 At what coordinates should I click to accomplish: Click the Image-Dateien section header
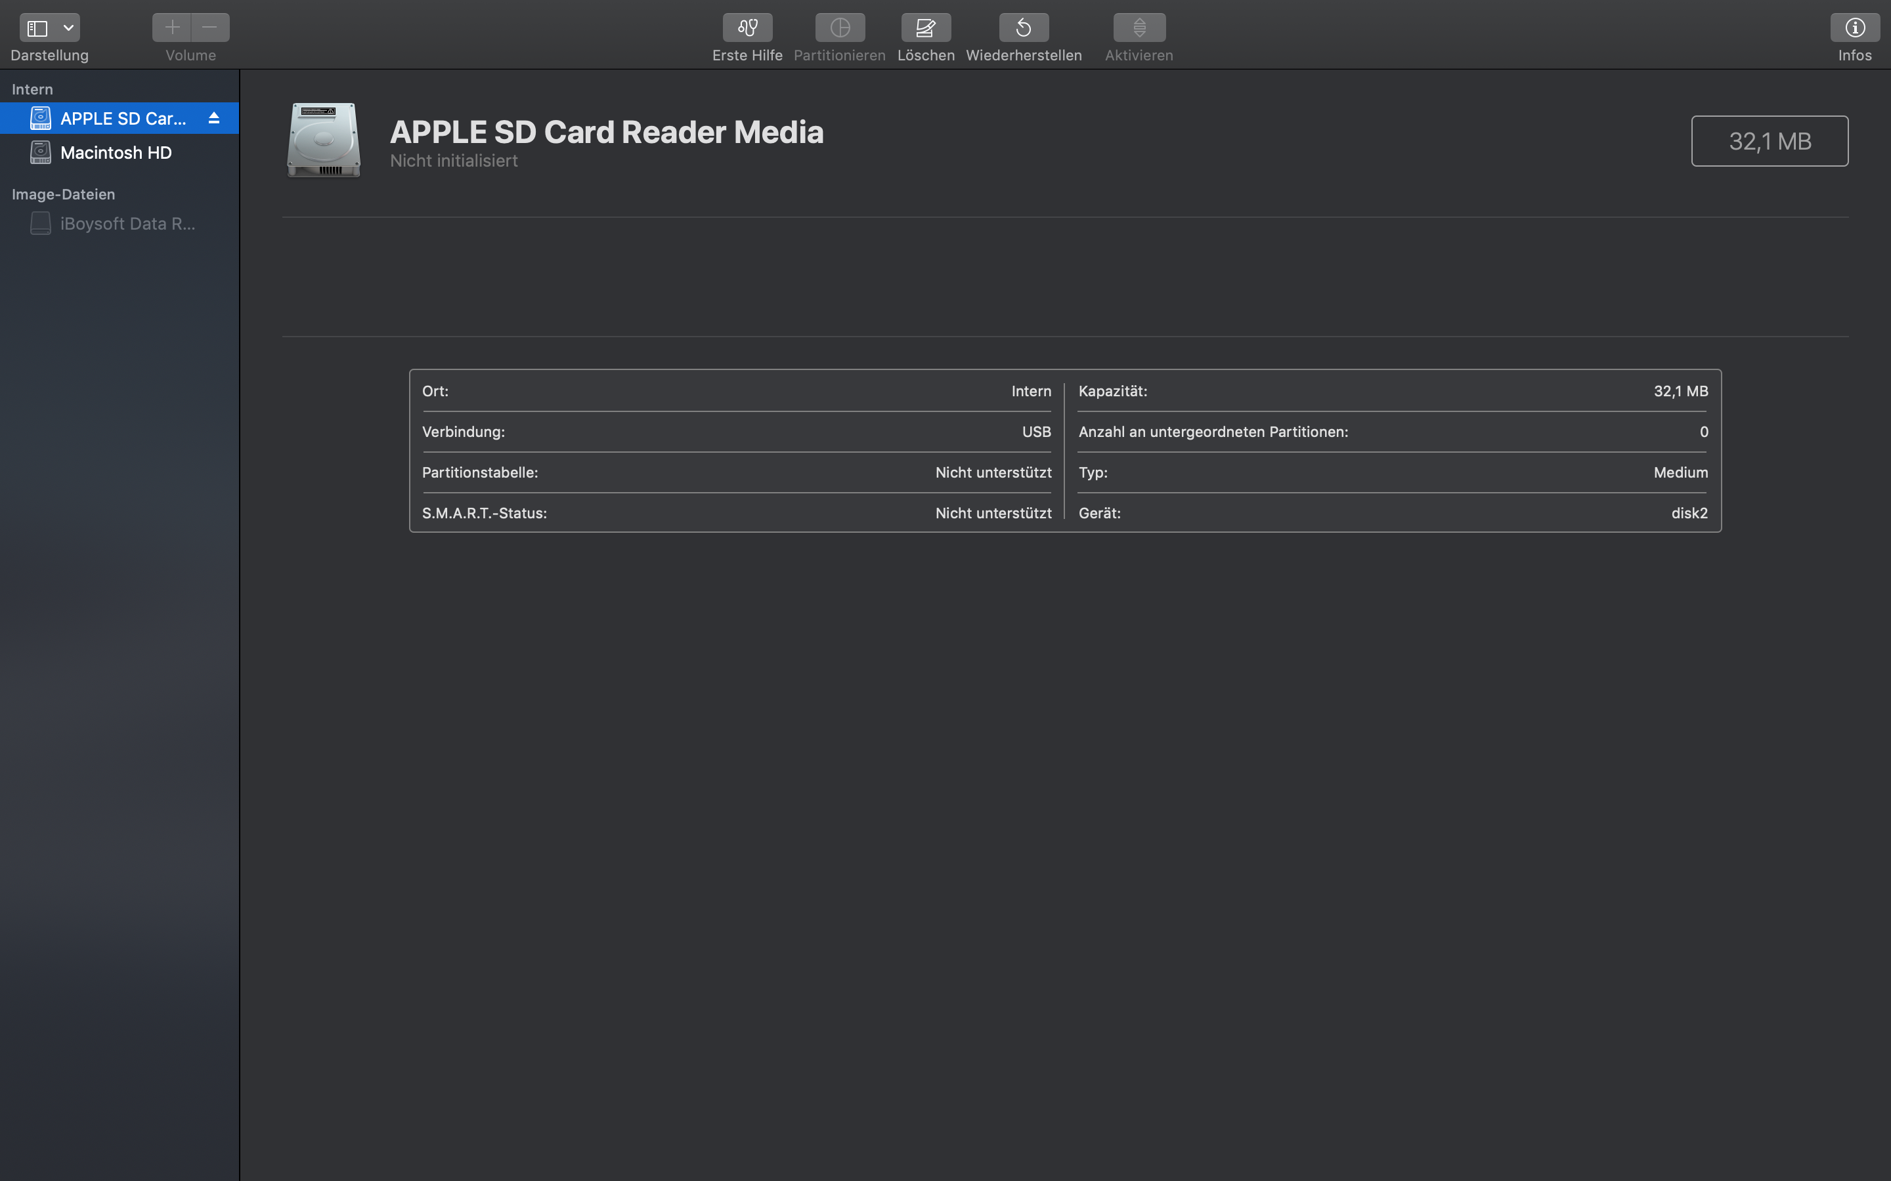click(x=63, y=194)
